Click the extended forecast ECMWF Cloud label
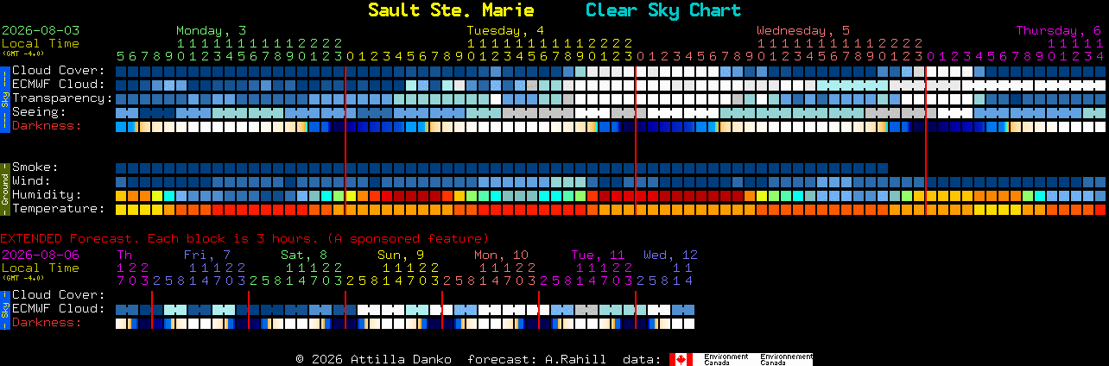1109x366 pixels. [59, 309]
